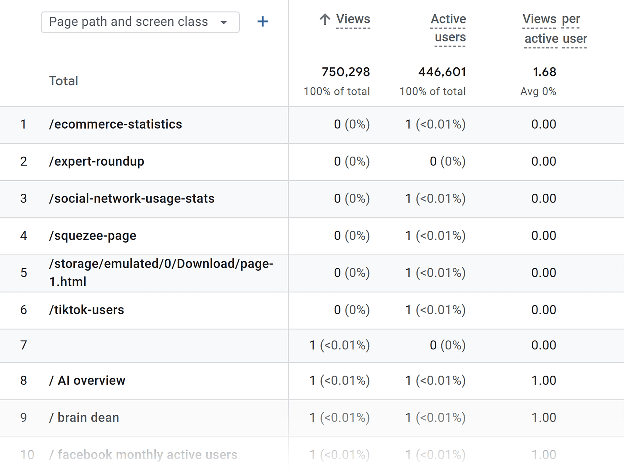
Task: Click the sort arrow beside Views
Action: click(x=325, y=19)
